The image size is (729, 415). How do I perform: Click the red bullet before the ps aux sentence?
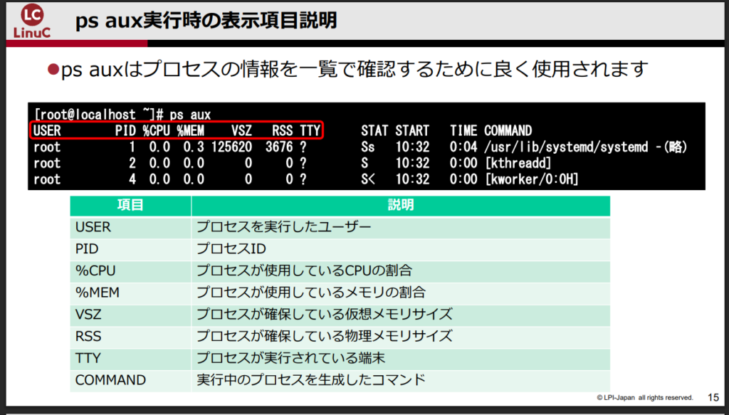pos(51,70)
